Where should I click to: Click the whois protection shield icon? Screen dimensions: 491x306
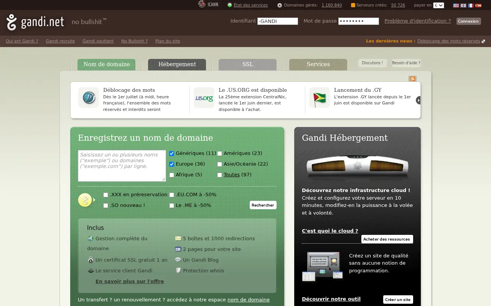pos(178,270)
